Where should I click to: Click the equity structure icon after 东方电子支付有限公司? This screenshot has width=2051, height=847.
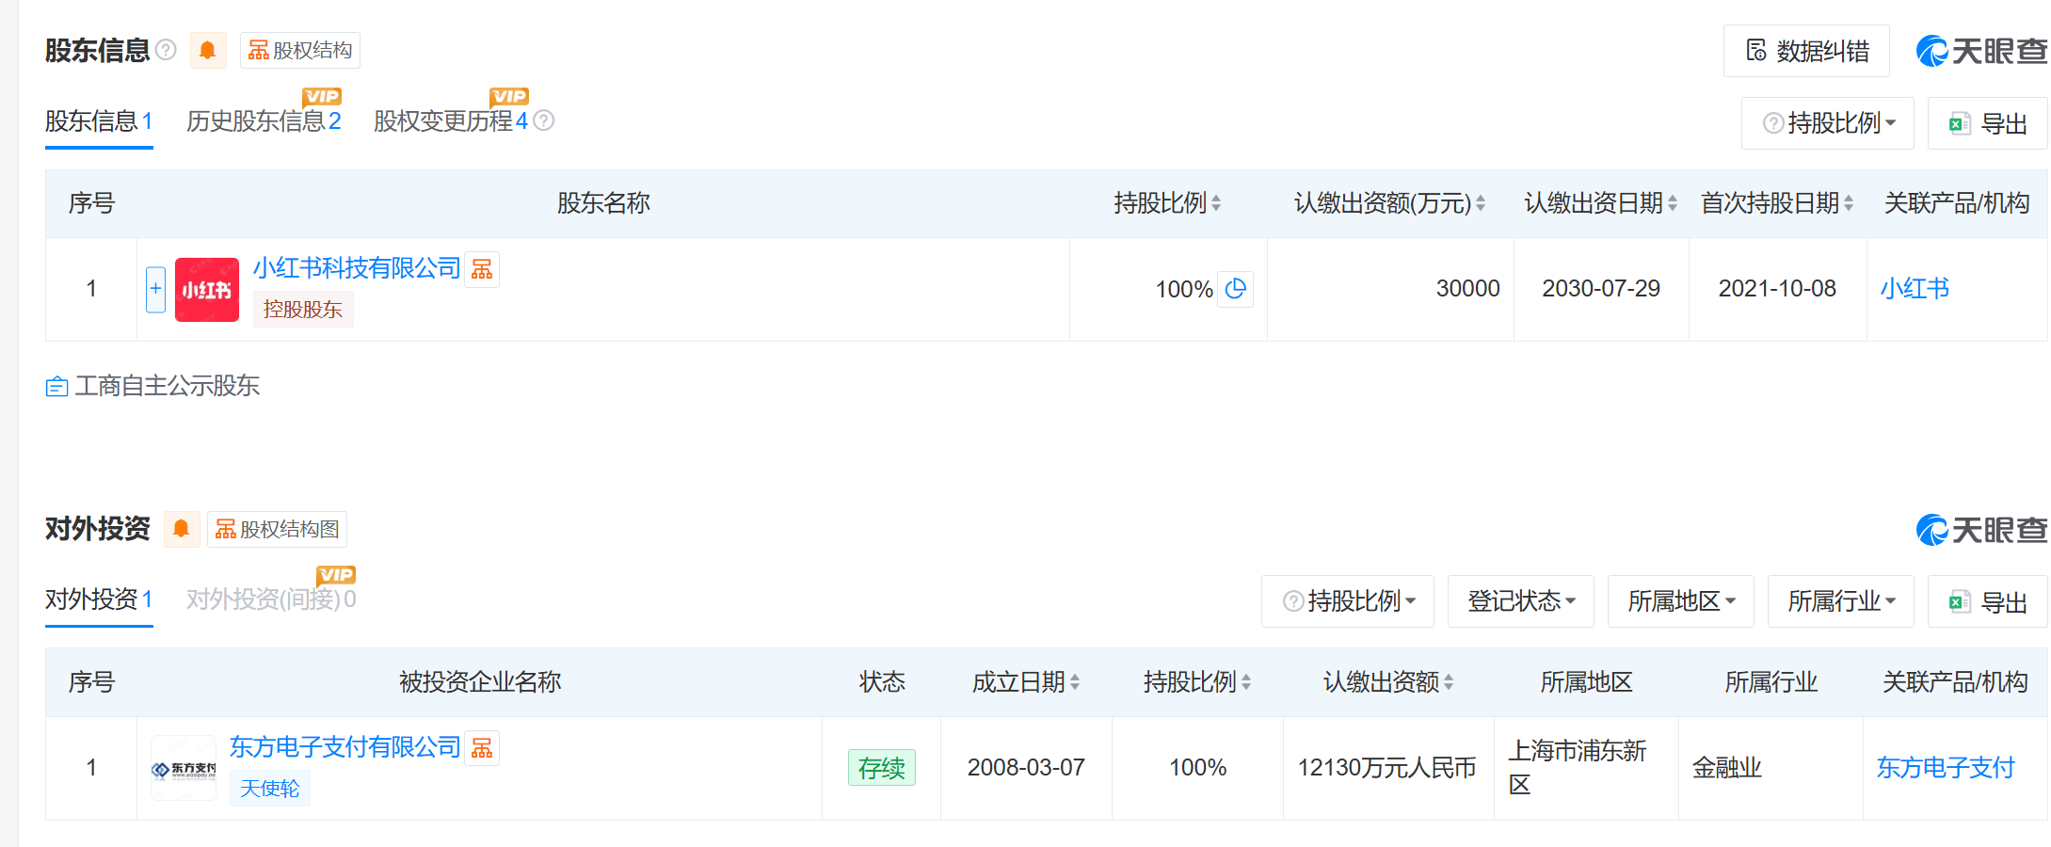482,748
